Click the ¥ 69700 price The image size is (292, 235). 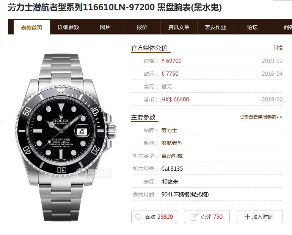(171, 61)
